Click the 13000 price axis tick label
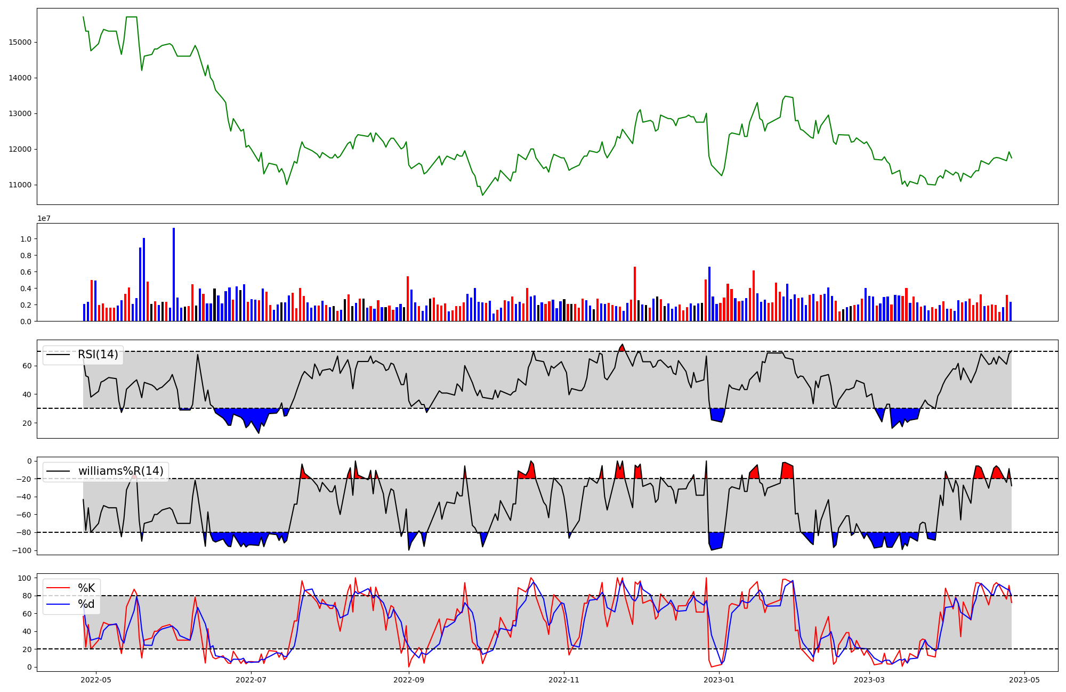The image size is (1066, 692). point(20,113)
